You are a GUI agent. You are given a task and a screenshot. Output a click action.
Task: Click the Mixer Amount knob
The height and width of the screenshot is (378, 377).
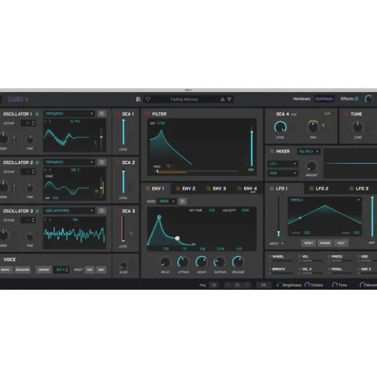pos(311,166)
